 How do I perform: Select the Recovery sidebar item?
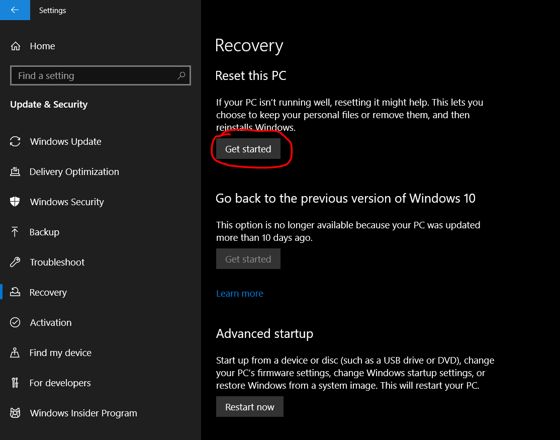[x=48, y=293]
